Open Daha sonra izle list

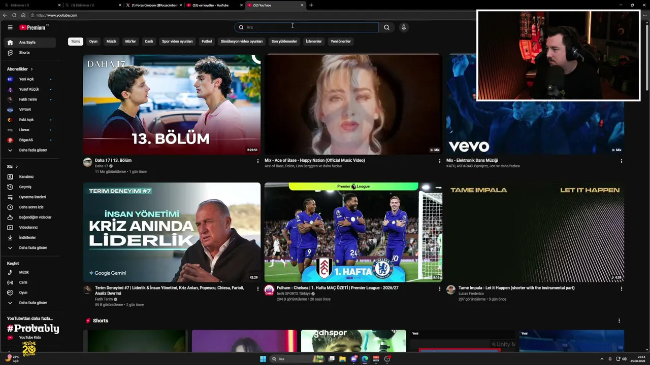[31, 207]
